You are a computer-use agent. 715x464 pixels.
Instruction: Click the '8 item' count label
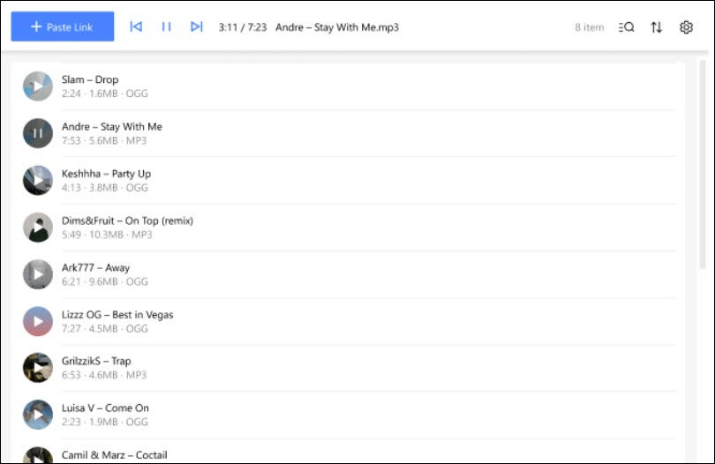click(x=589, y=27)
